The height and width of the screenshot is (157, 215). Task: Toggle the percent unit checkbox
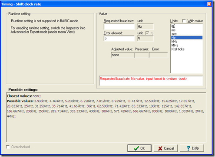coord(147,33)
